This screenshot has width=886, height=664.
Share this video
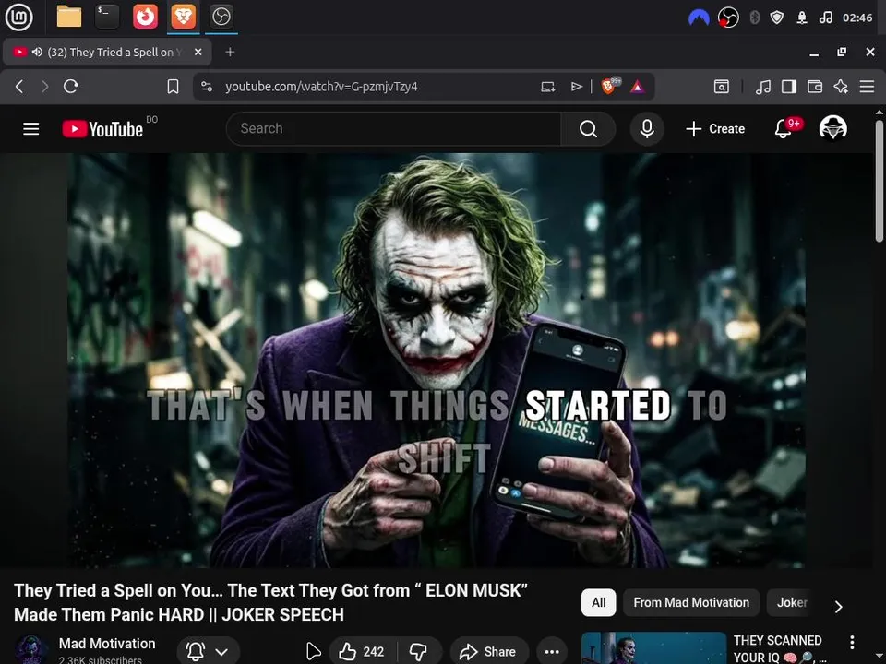(489, 652)
